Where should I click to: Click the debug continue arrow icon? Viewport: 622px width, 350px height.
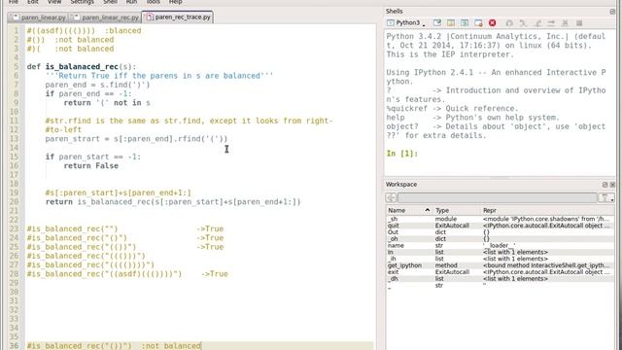pyautogui.click(x=551, y=23)
